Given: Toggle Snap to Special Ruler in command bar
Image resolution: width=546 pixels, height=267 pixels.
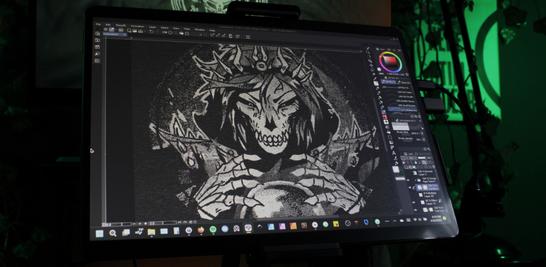Looking at the screenshot, I should tap(218, 35).
